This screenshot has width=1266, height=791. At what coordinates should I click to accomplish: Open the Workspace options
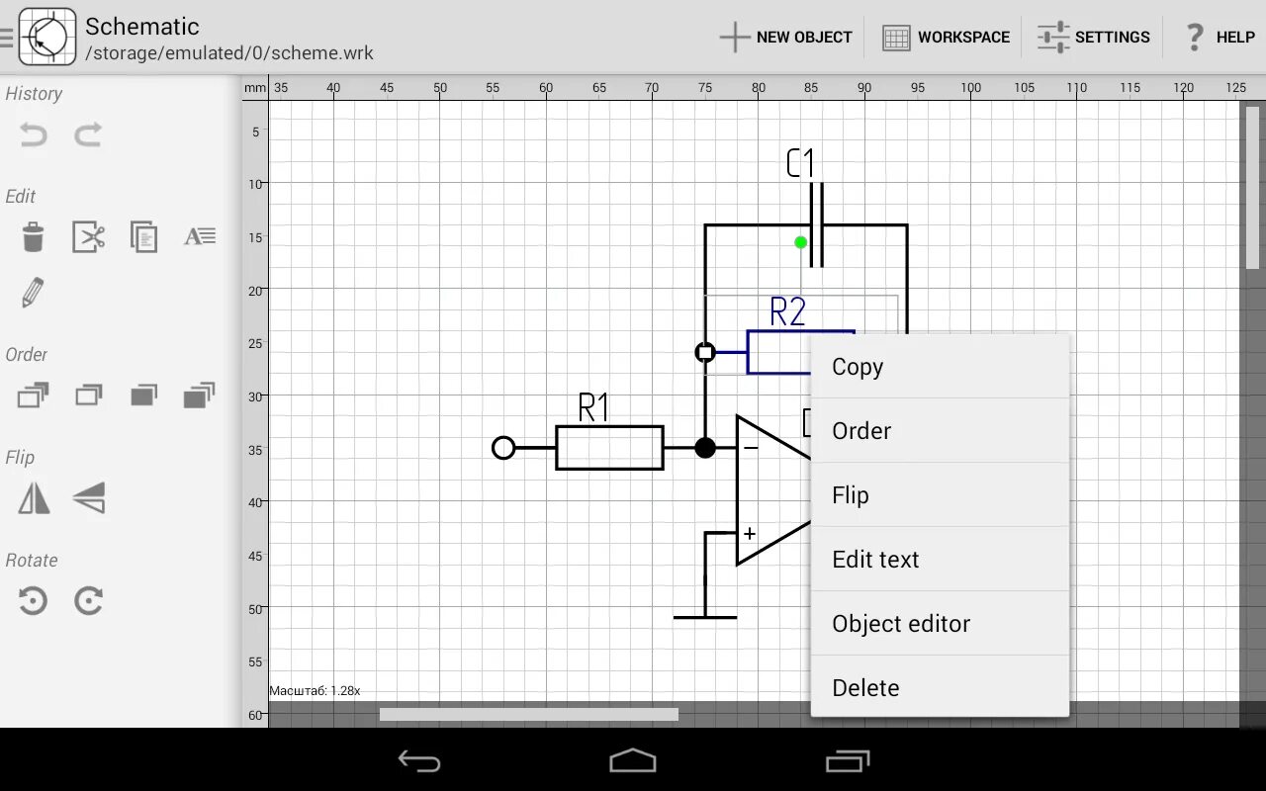(945, 38)
